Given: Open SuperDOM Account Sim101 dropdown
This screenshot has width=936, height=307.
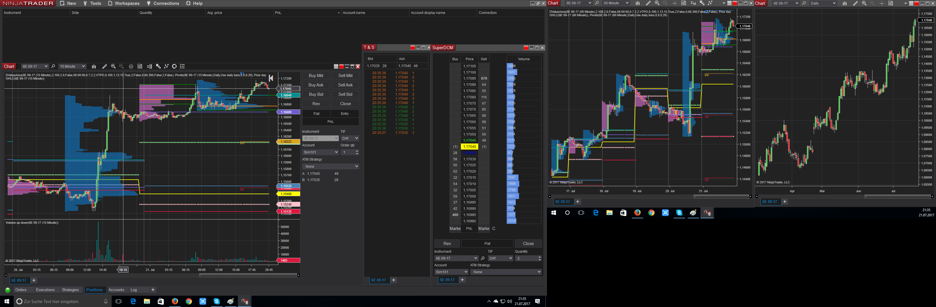Looking at the screenshot, I should tap(451, 272).
